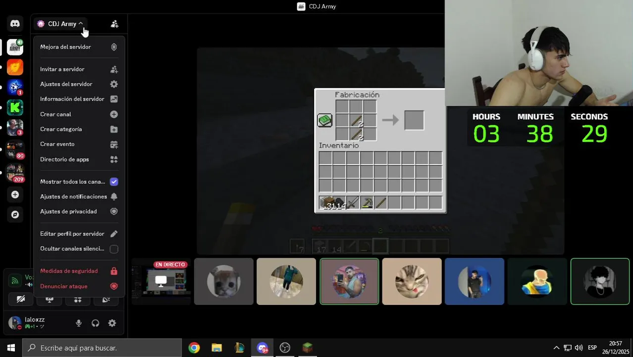Uncheck Mostrar todos los canales checkbox
The image size is (633, 357).
pyautogui.click(x=114, y=182)
